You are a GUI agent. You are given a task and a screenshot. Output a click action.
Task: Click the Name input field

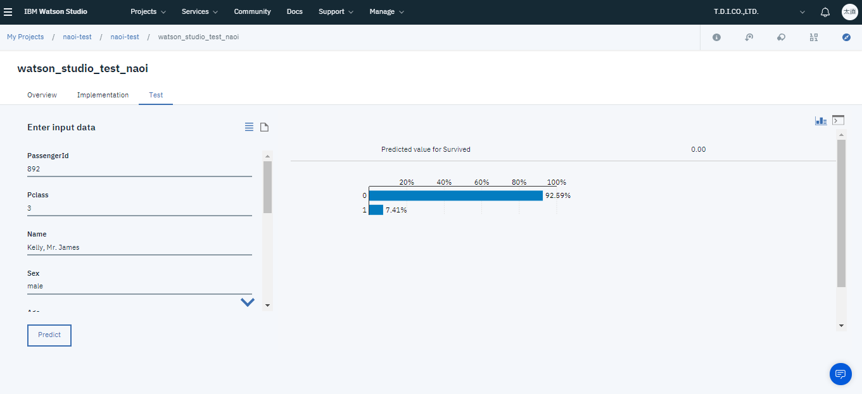click(139, 247)
